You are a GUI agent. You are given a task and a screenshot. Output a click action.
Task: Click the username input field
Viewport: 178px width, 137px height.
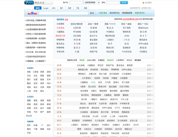76,2
